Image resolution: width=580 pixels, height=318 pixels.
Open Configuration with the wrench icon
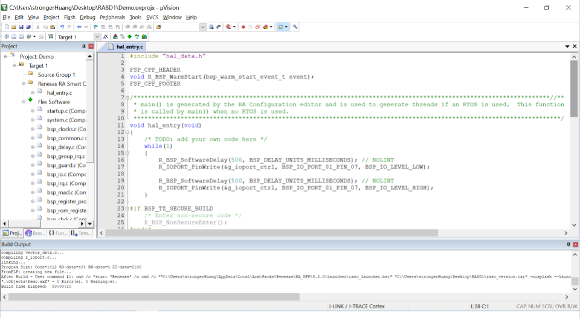295,27
